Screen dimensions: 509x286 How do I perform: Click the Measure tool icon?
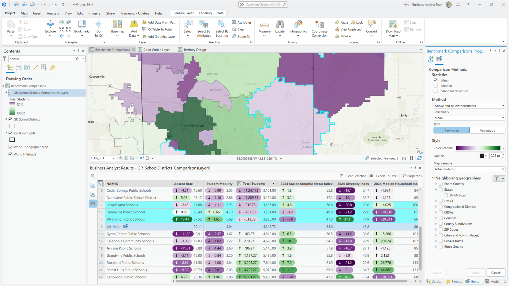point(264,25)
